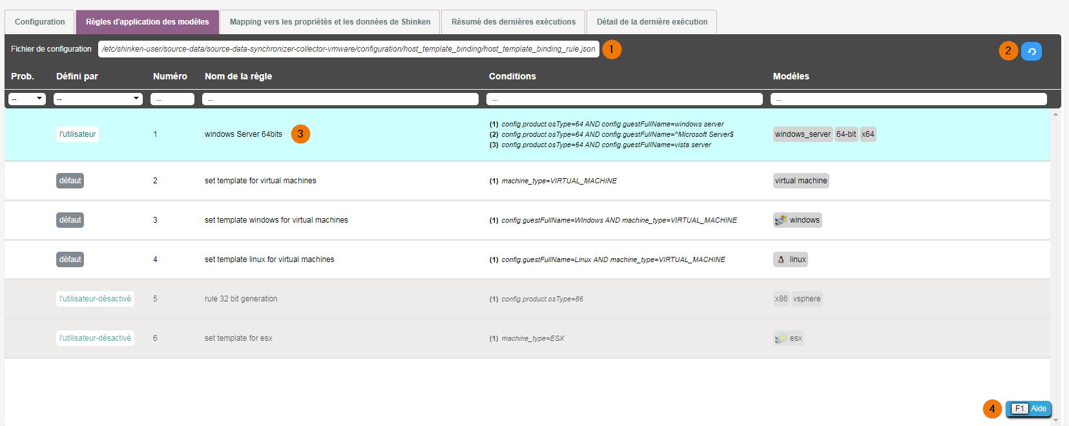Click the windows template icon tag

tap(797, 220)
